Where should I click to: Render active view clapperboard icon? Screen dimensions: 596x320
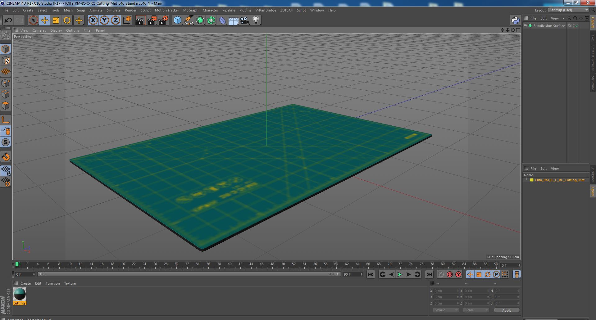click(x=141, y=20)
